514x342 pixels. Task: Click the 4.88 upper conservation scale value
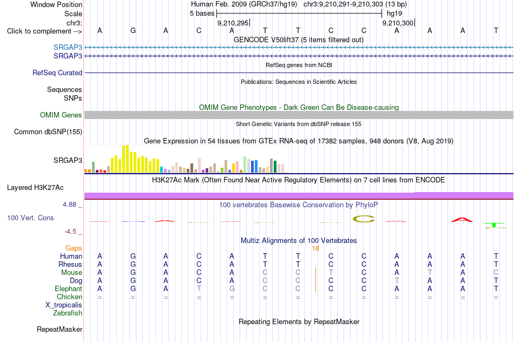pyautogui.click(x=69, y=205)
